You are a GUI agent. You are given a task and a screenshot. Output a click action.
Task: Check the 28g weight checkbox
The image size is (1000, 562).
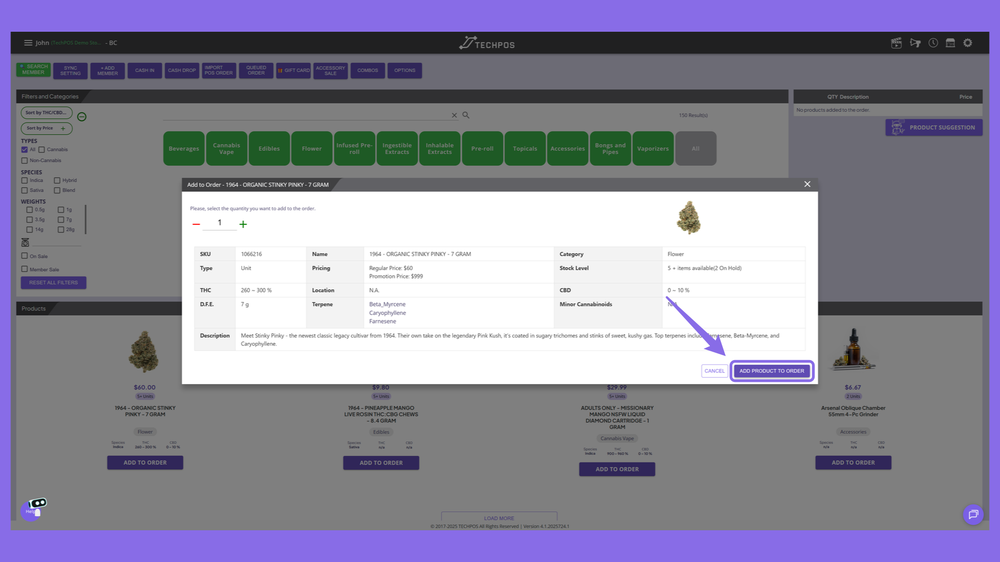pyautogui.click(x=61, y=229)
